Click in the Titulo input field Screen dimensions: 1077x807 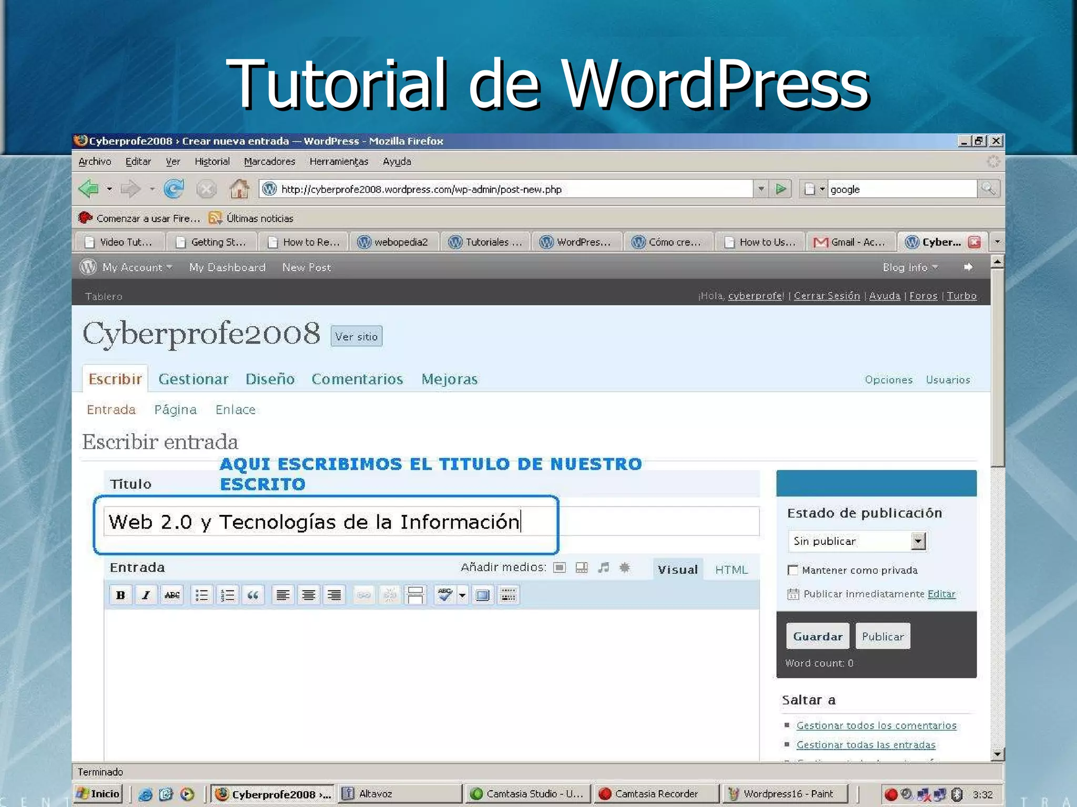coord(431,521)
